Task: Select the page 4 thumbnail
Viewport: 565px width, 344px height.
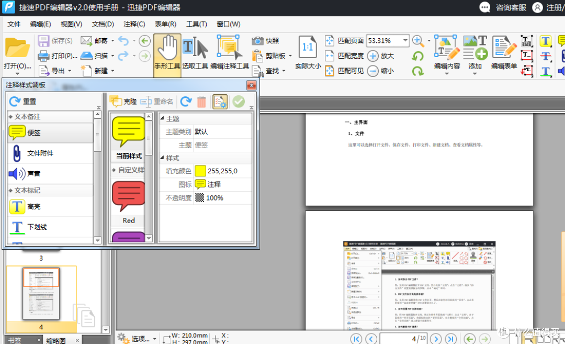Action: tap(41, 294)
